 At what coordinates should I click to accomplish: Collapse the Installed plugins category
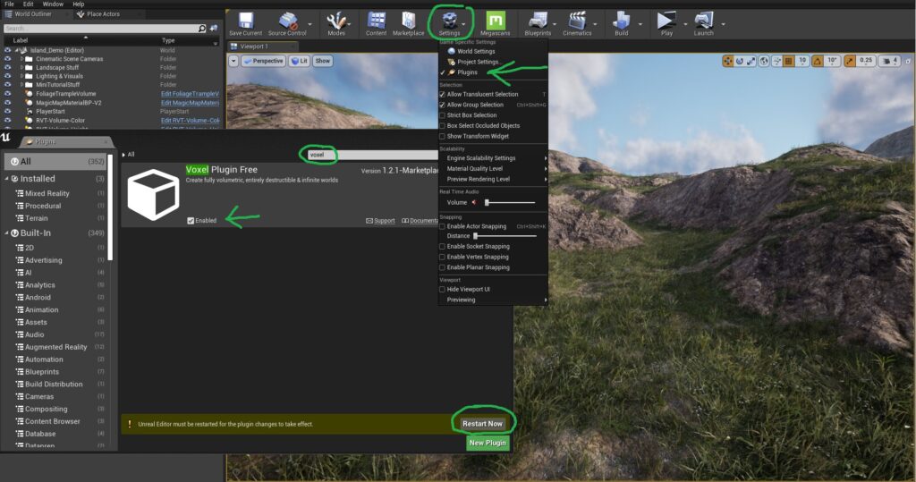point(7,179)
